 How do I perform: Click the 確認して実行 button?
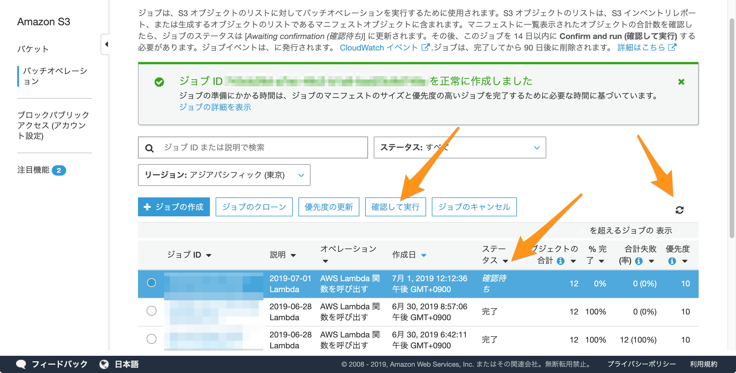(395, 207)
